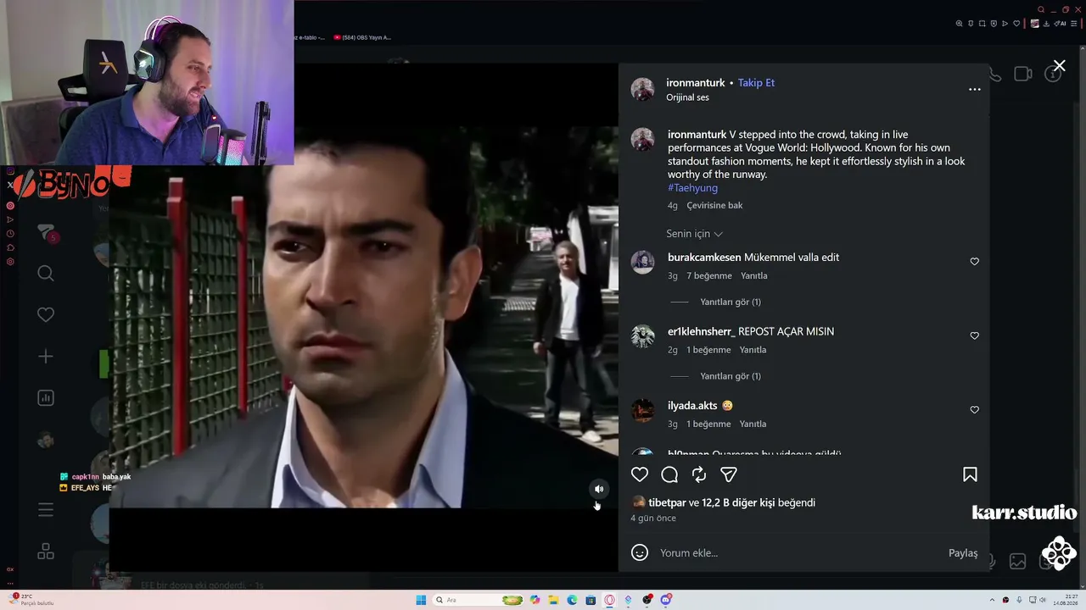Open Instagram search in left sidebar
Screen dimensions: 1086x610
(46, 273)
